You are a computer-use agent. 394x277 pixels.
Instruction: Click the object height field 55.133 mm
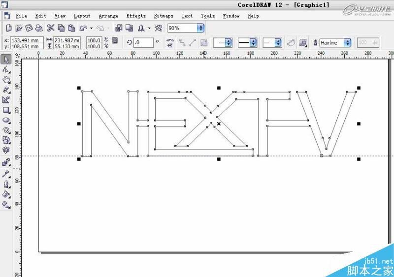pyautogui.click(x=67, y=46)
